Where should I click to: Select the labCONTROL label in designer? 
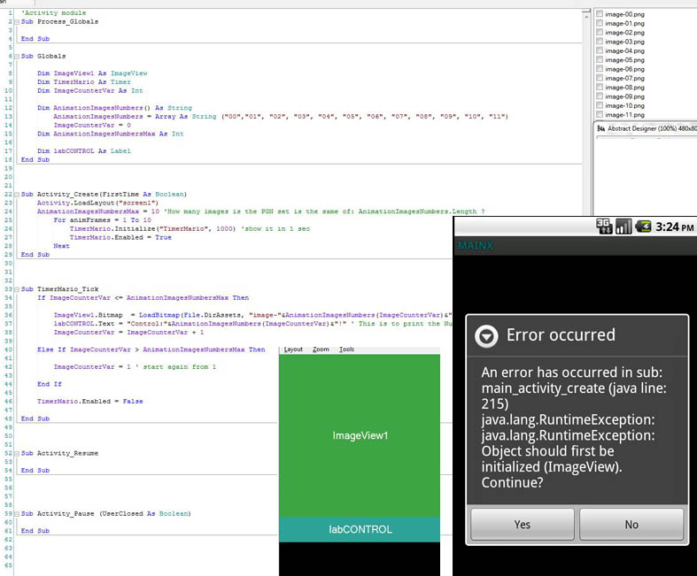360,529
